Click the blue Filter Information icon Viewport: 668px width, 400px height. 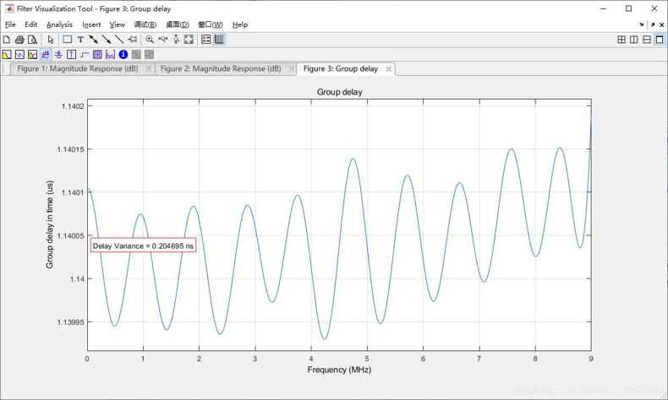123,54
